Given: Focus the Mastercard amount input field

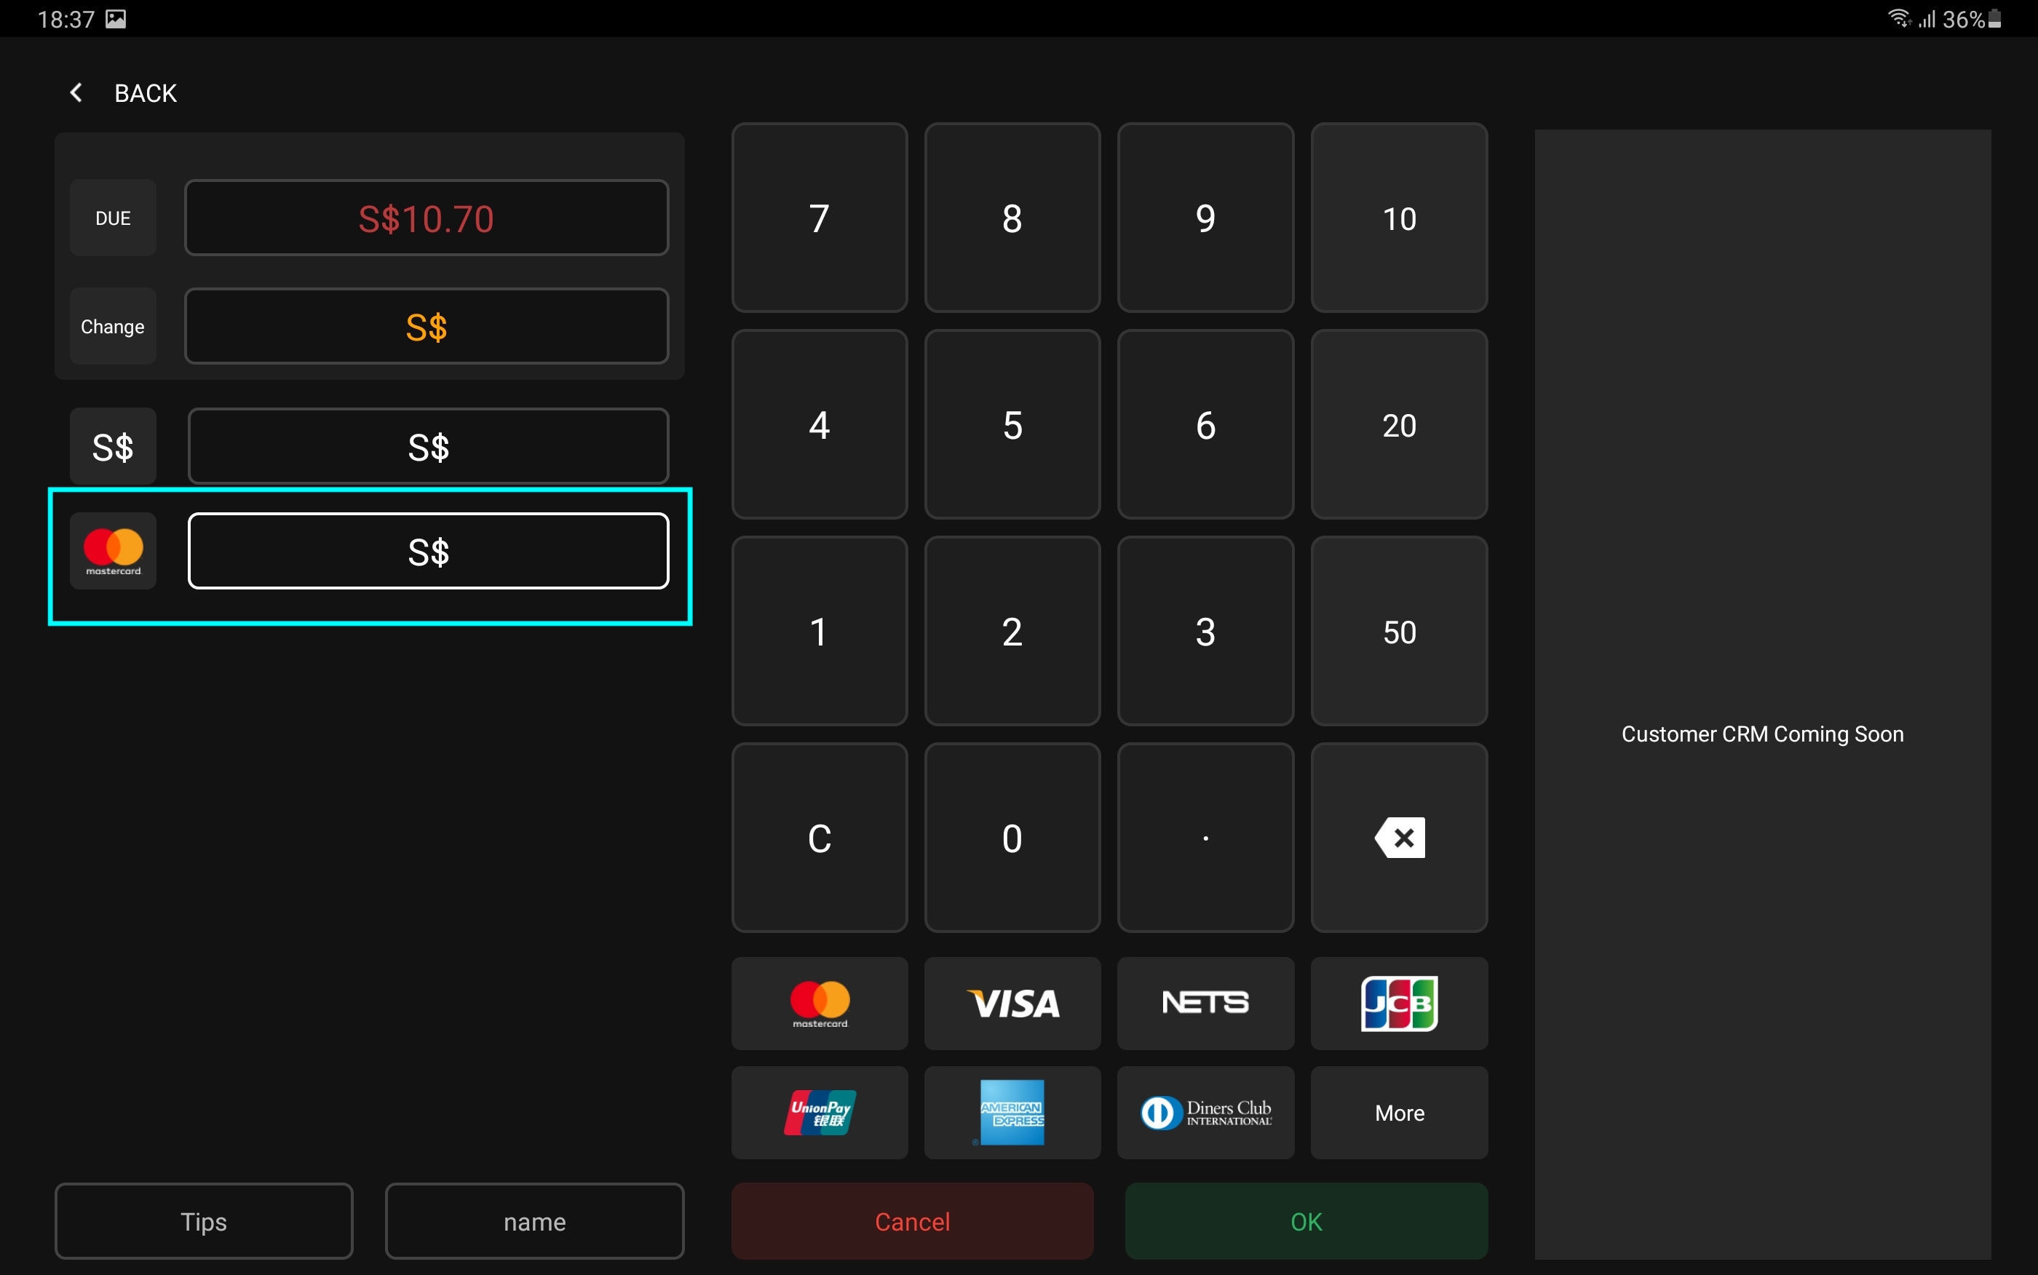Looking at the screenshot, I should tap(428, 552).
